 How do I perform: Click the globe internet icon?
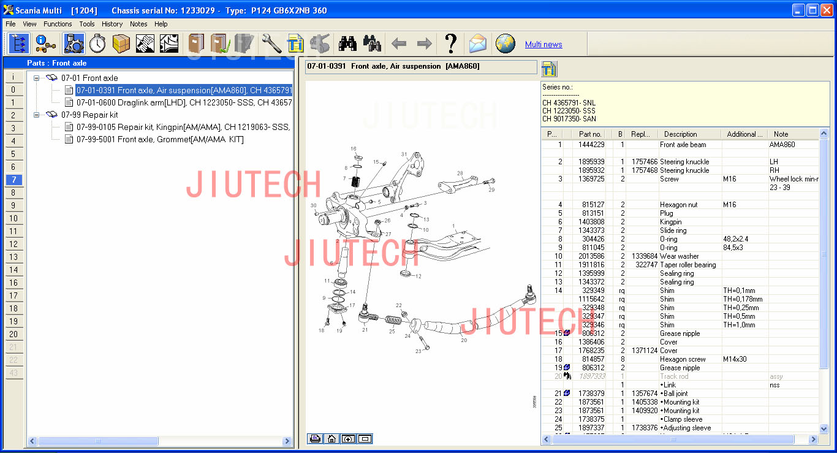[x=506, y=44]
